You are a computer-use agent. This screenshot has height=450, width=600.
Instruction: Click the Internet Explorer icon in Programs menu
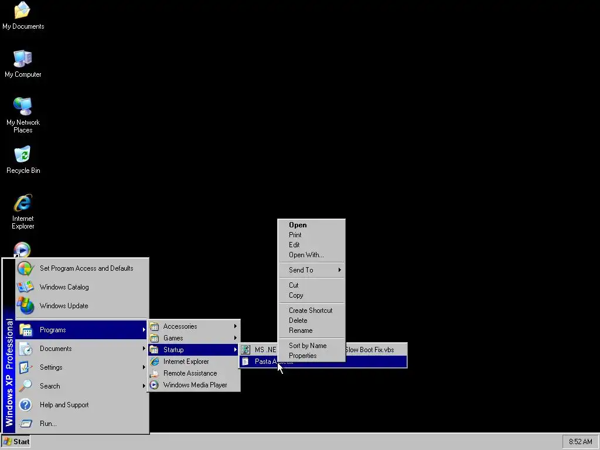154,362
